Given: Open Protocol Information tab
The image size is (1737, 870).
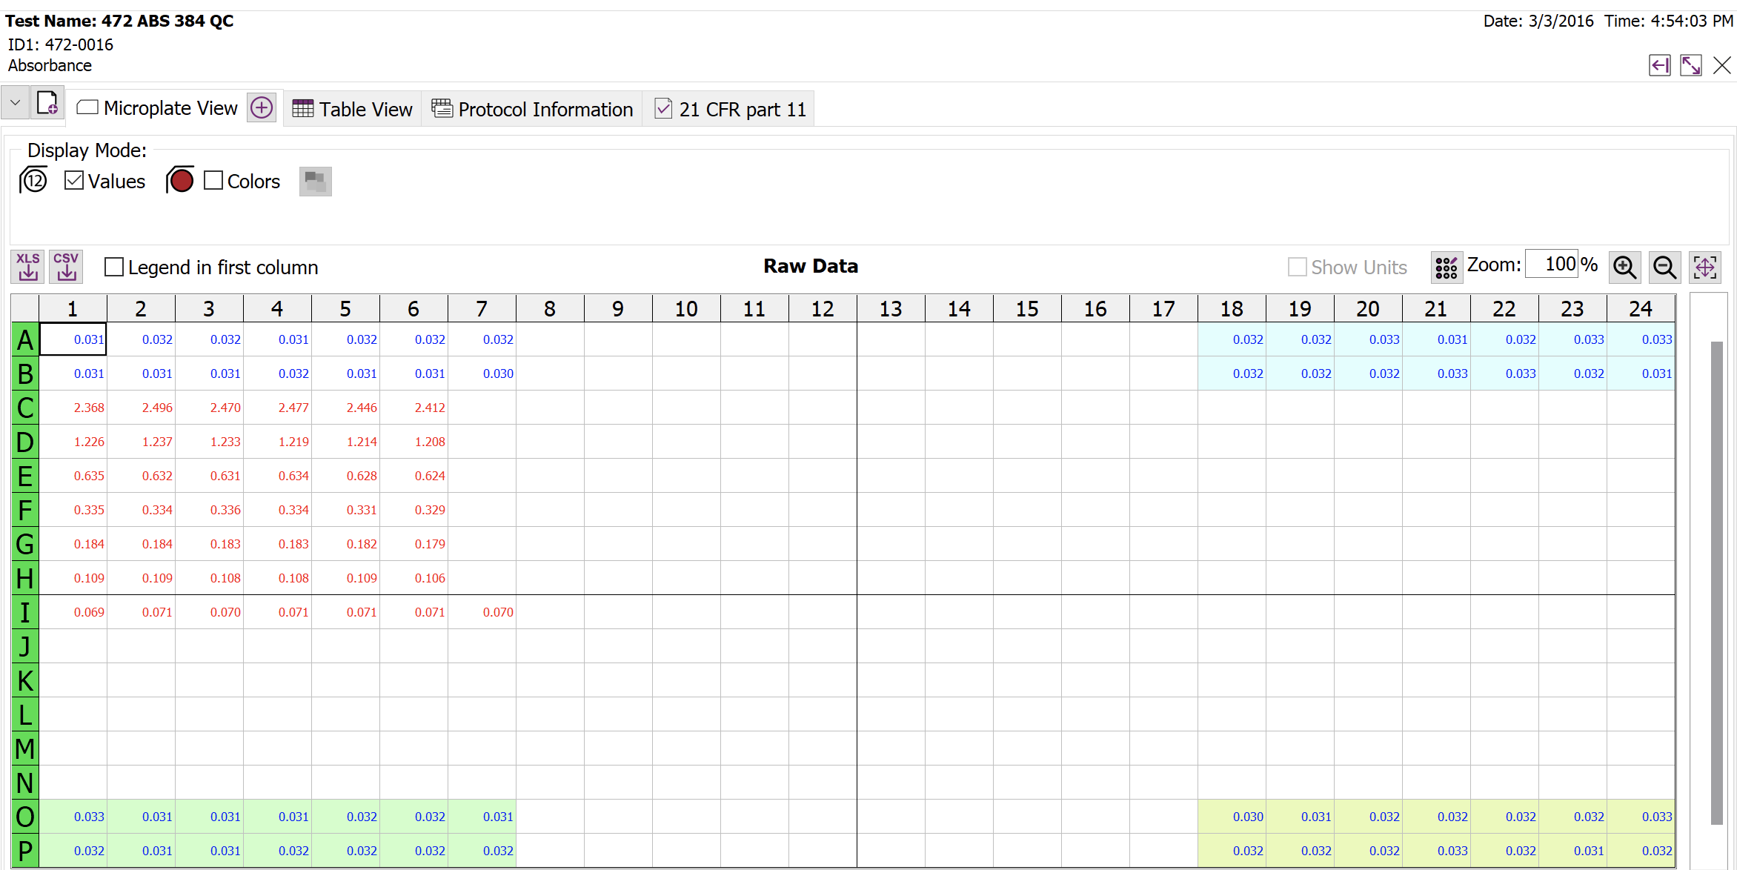Looking at the screenshot, I should (x=532, y=109).
